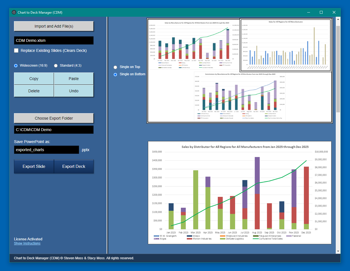Click the Chart to Deck Manager title bar icon
350x271 pixels.
pyautogui.click(x=14, y=12)
